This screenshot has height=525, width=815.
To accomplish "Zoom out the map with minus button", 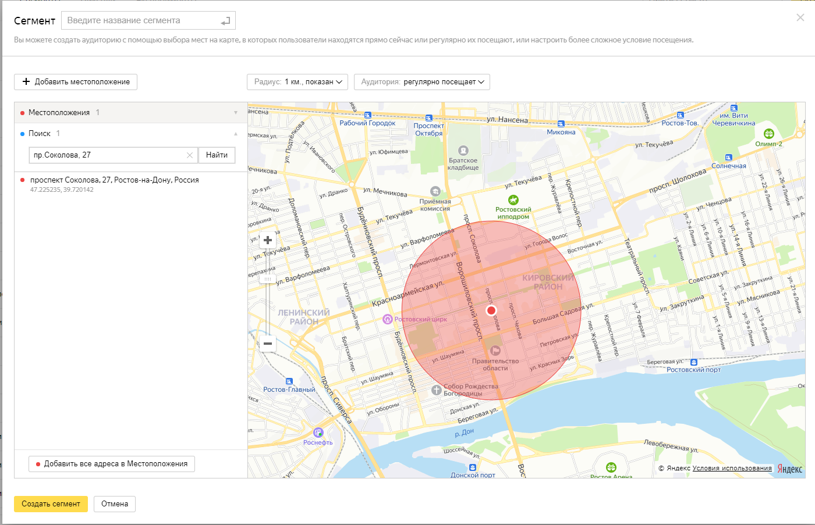I will (x=268, y=344).
